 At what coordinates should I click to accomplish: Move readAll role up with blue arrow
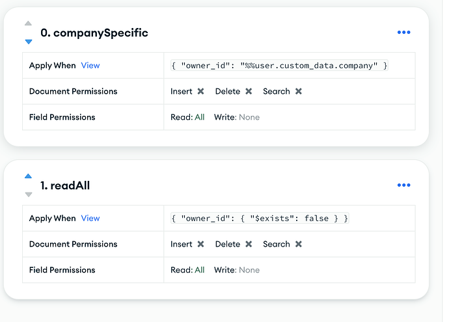pos(28,176)
